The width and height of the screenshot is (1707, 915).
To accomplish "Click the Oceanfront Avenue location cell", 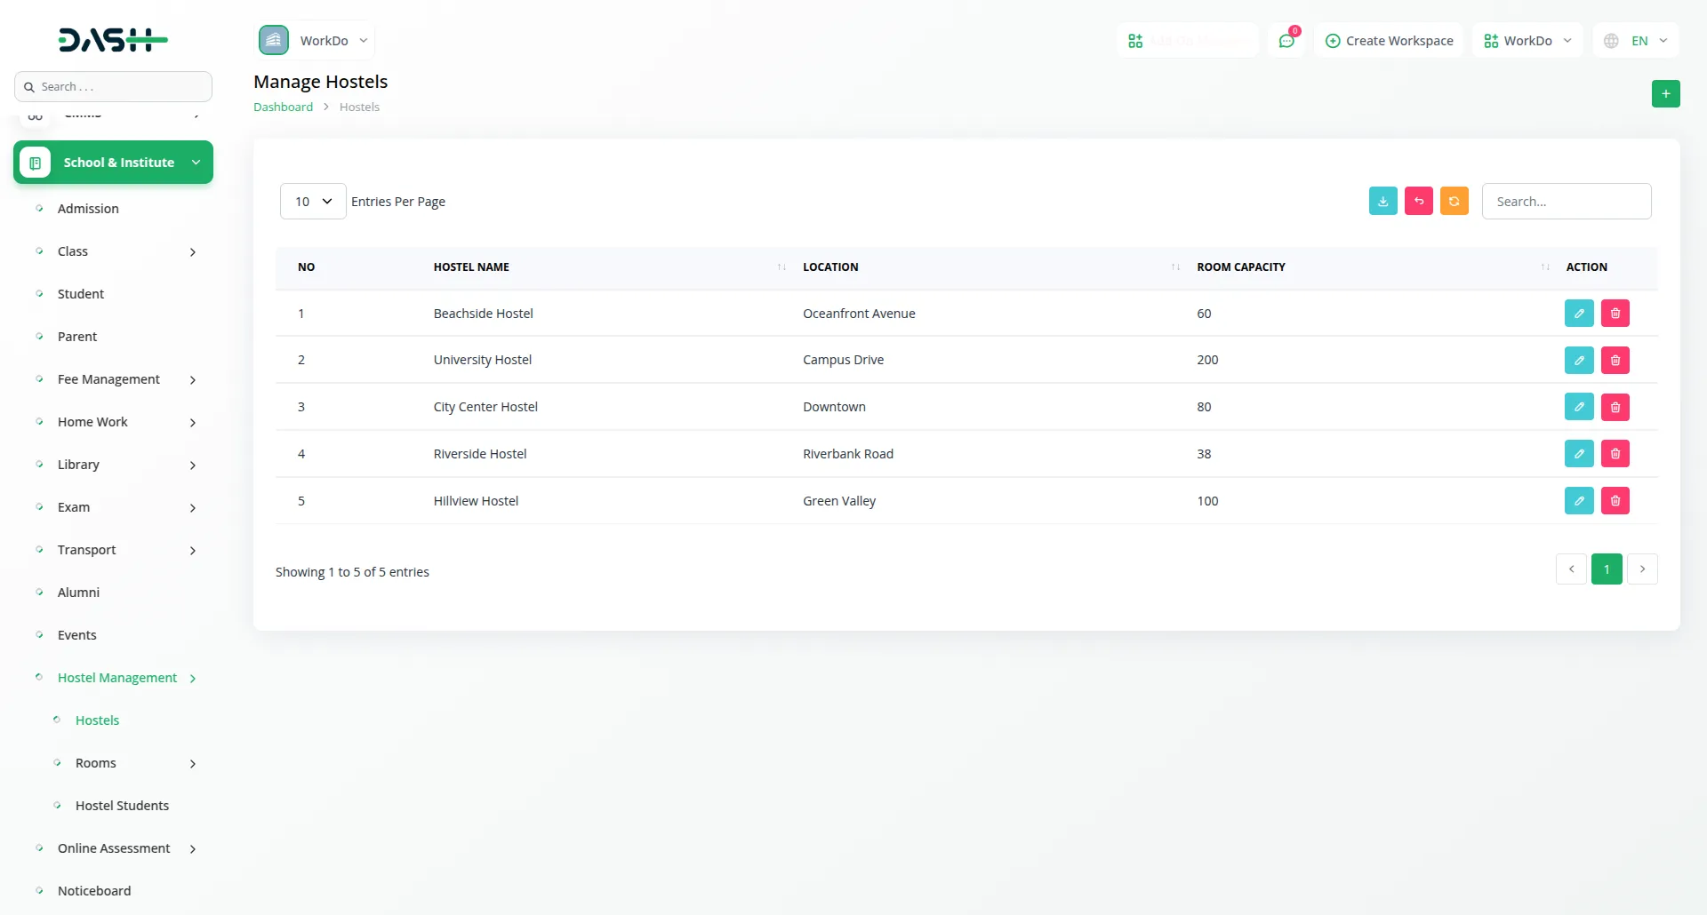I will (x=859, y=314).
